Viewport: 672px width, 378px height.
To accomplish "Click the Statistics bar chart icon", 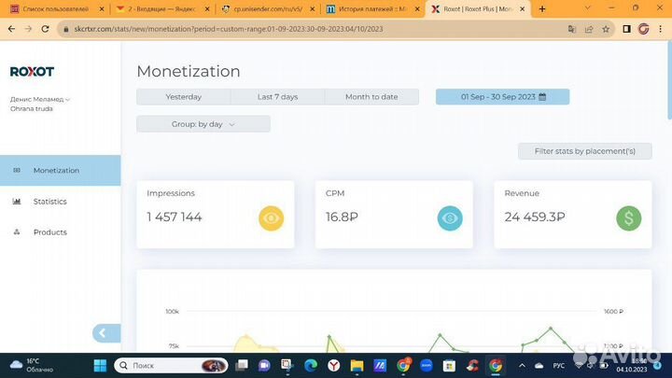I will [x=17, y=201].
